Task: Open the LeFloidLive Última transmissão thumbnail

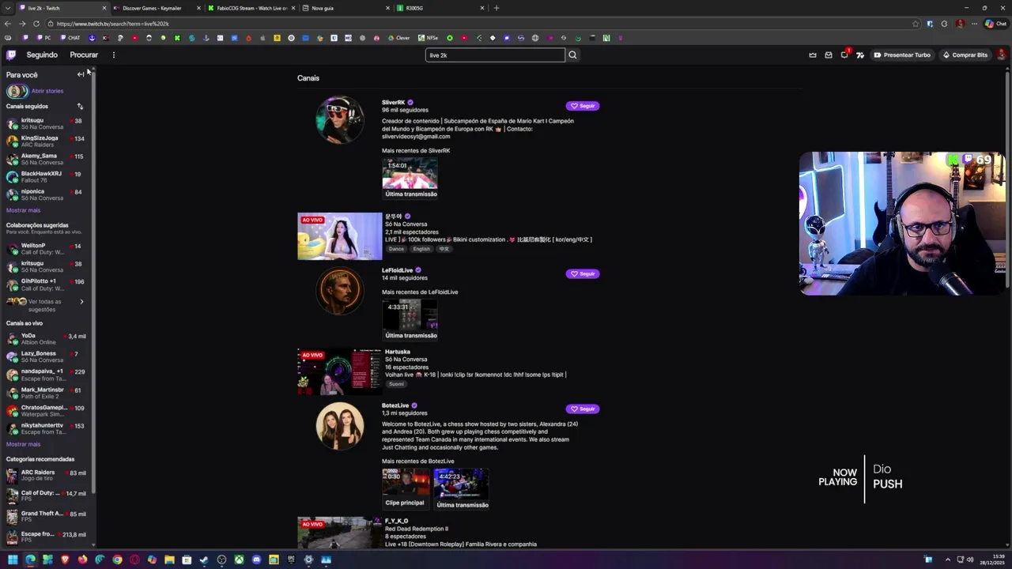Action: coord(410,315)
